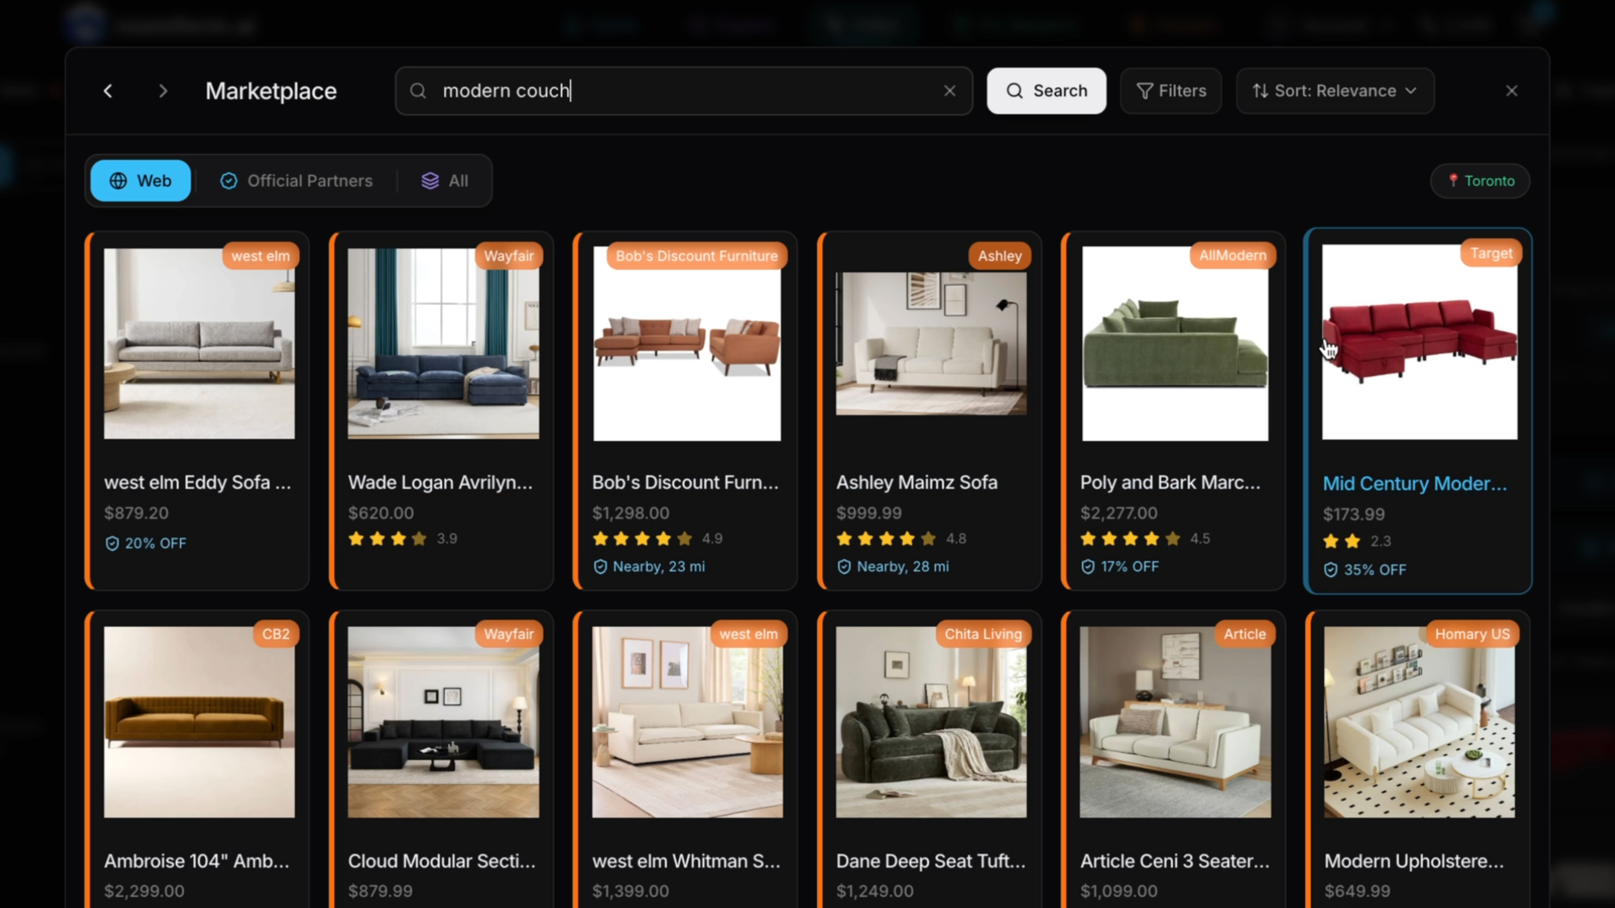This screenshot has width=1615, height=908.
Task: Clear the search query with the X icon
Action: (950, 91)
